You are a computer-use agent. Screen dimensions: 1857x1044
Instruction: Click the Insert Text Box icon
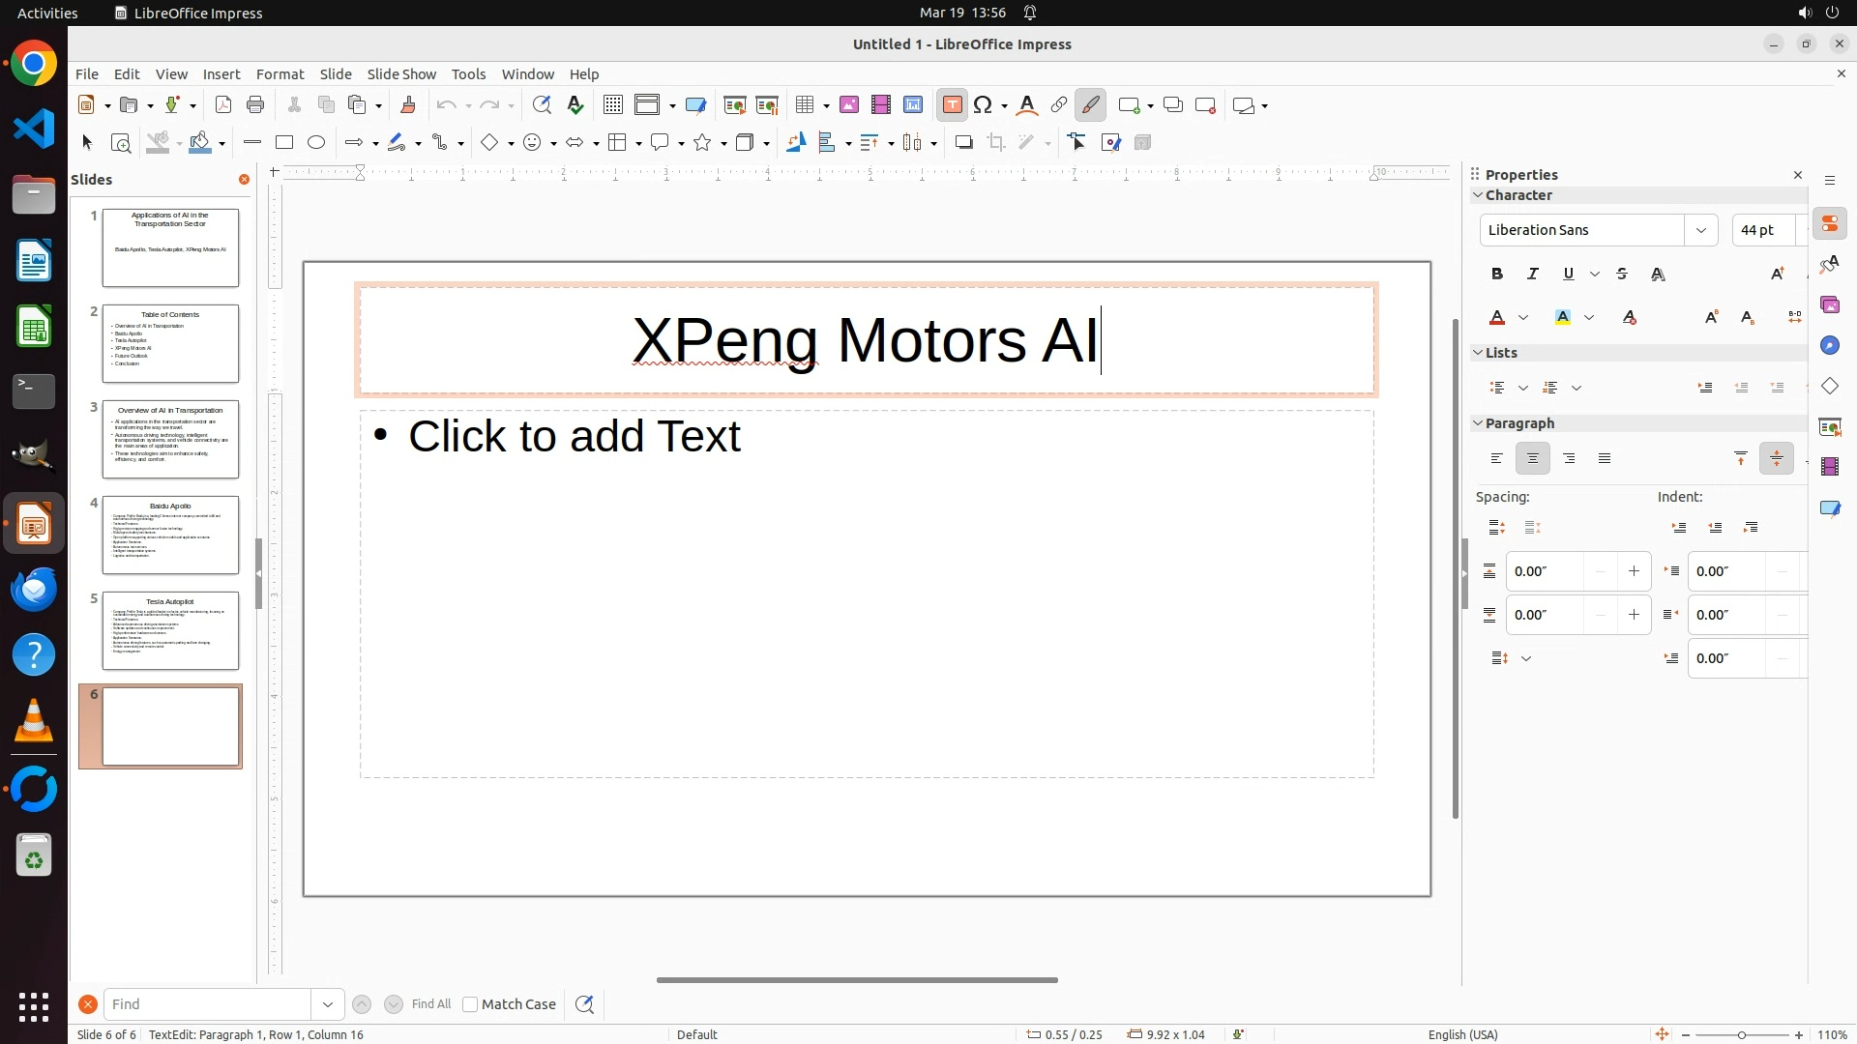point(952,105)
